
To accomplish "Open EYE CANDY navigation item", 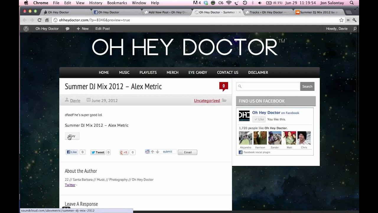I will point(198,72).
